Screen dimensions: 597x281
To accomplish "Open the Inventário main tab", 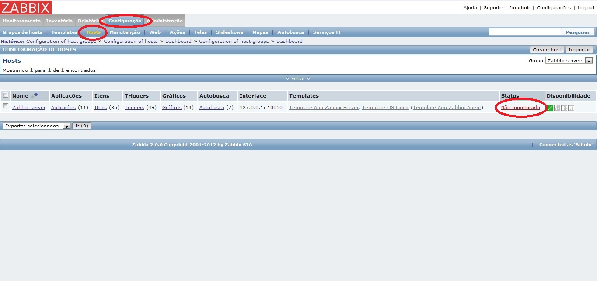I will (59, 21).
